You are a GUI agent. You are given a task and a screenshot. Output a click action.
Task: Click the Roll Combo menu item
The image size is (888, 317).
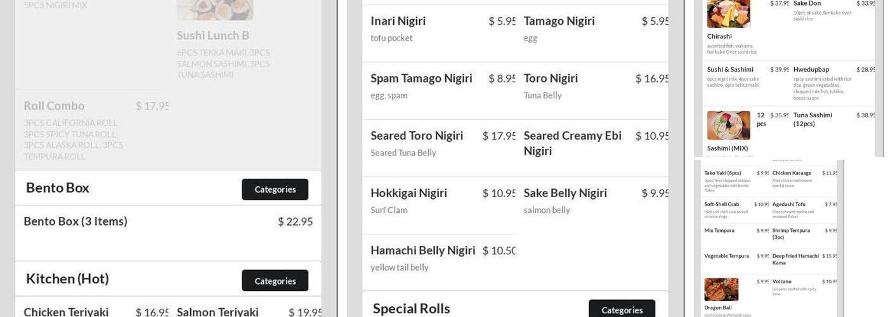[55, 106]
